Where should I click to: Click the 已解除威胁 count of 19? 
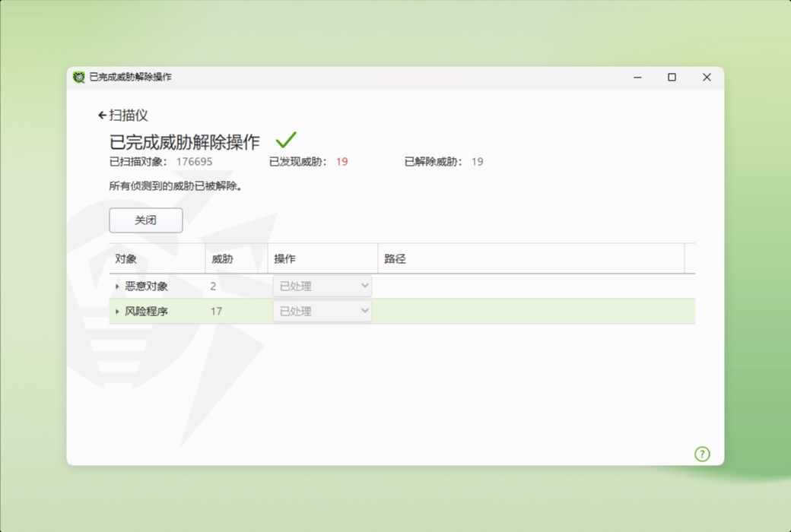coord(477,162)
